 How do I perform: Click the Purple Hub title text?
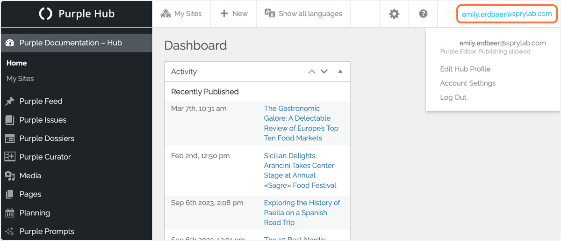(86, 14)
